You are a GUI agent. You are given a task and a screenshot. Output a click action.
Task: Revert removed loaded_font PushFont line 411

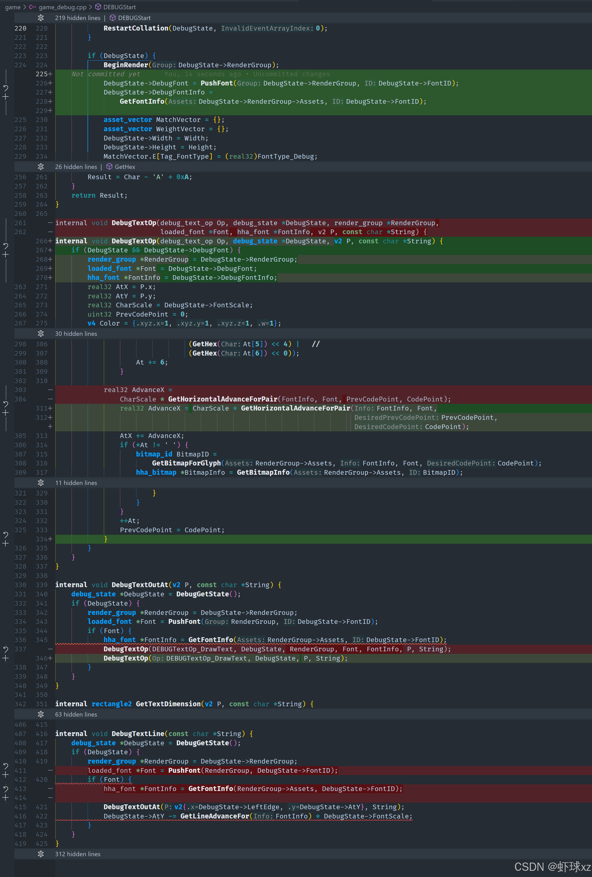click(6, 766)
